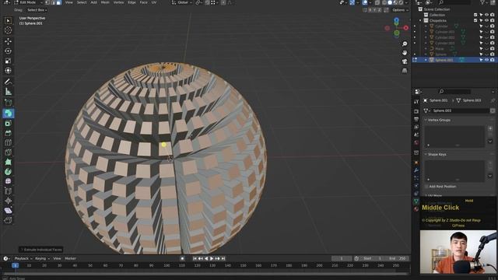Viewport: 498px width, 280px height.
Task: Choose the Bevel tool
Action: pyautogui.click(x=9, y=133)
